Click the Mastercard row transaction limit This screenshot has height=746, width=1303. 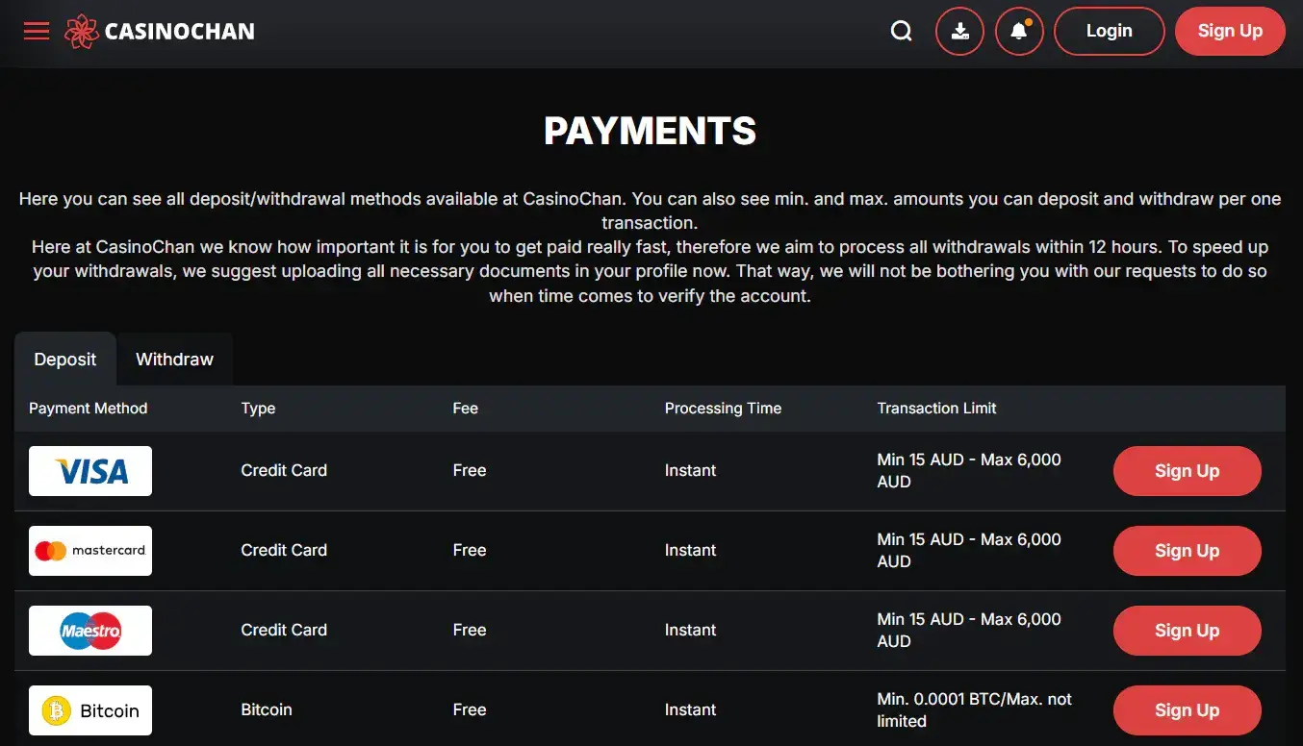pos(969,551)
